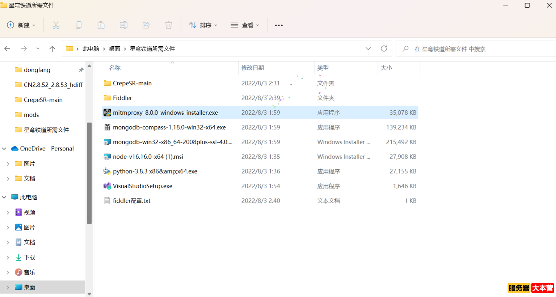Image resolution: width=556 pixels, height=297 pixels.
Task: Click 此电脑 in the address breadcrumb
Action: [90, 48]
